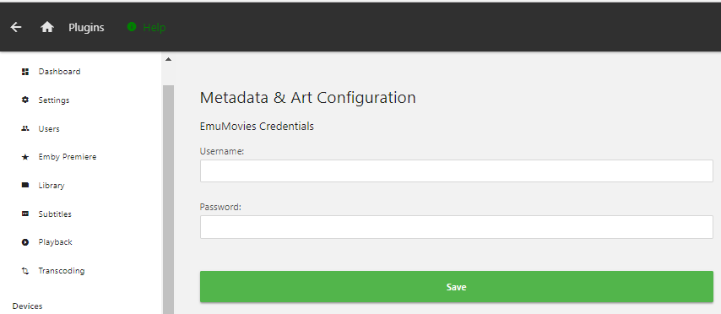Open the Help link

(x=154, y=28)
